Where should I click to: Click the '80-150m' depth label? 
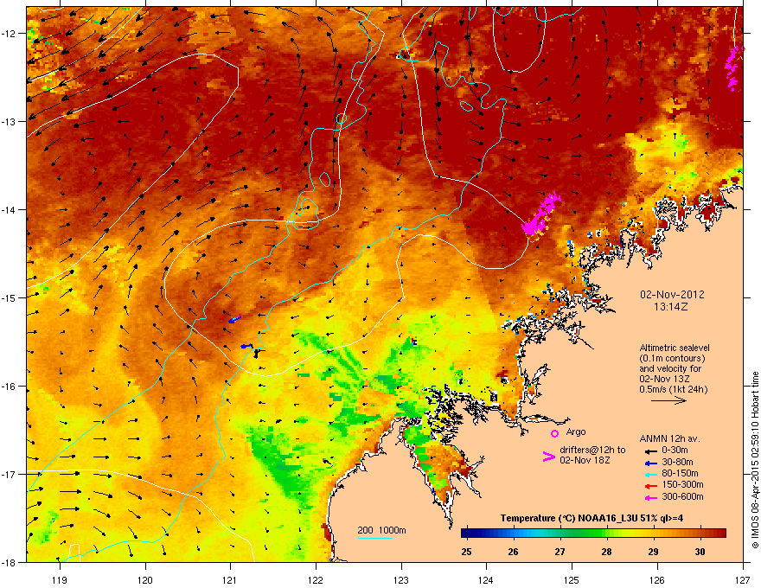click(680, 474)
